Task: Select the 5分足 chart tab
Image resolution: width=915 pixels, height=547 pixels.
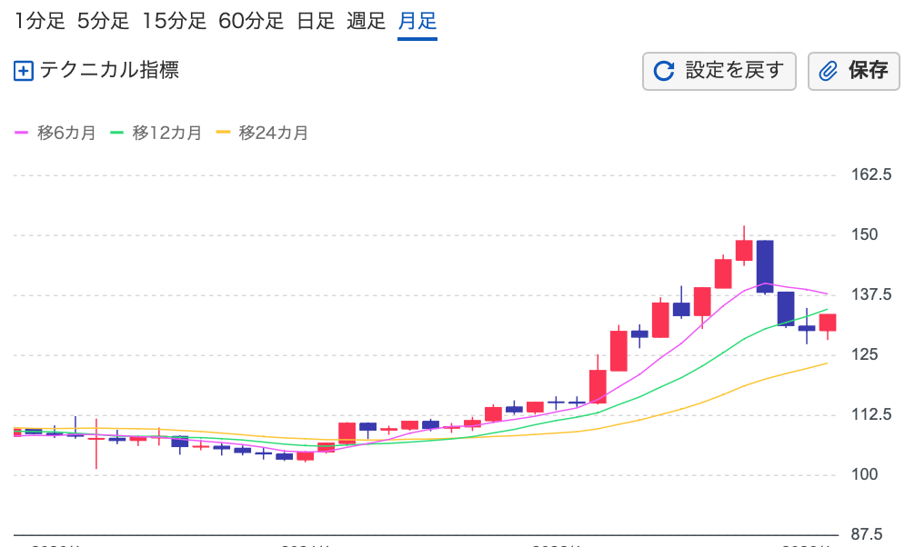Action: click(104, 21)
